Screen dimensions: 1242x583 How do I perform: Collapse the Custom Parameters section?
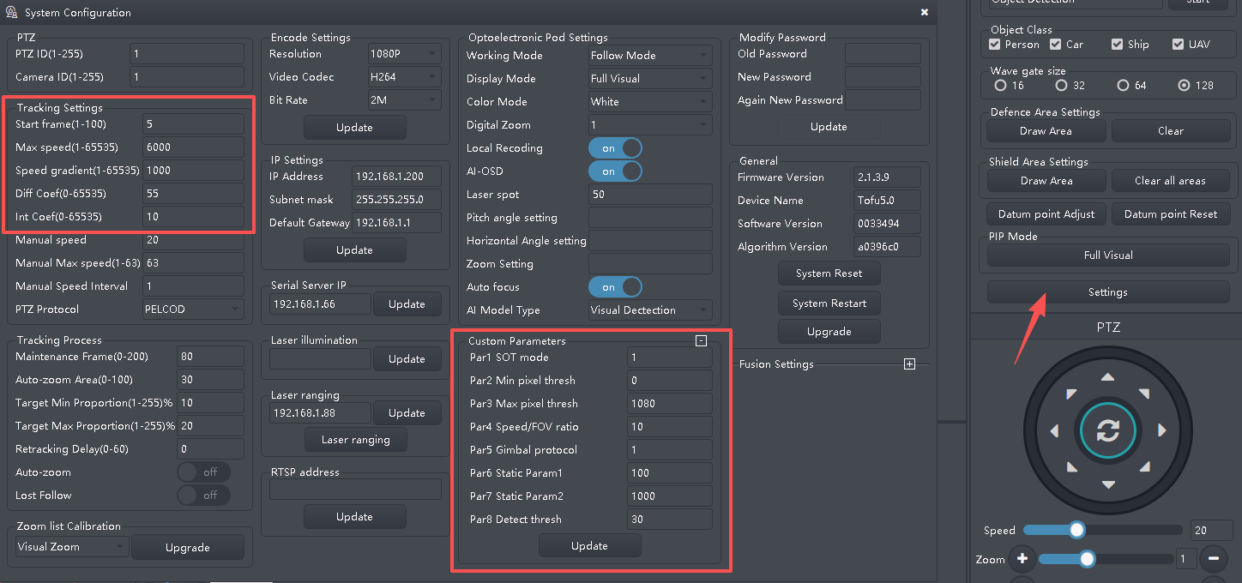pyautogui.click(x=701, y=341)
